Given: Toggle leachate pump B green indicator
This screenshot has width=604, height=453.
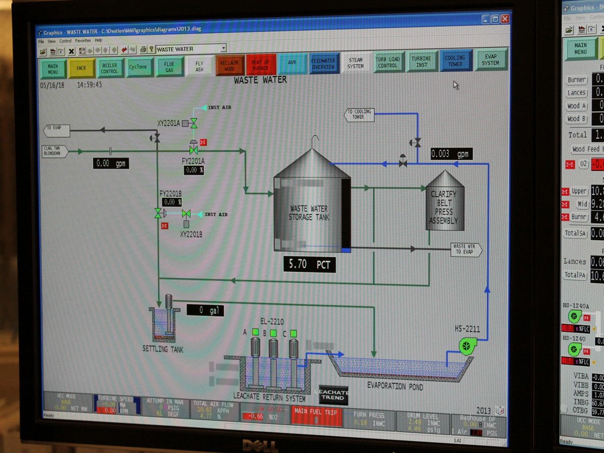Looking at the screenshot, I should pyautogui.click(x=274, y=333).
